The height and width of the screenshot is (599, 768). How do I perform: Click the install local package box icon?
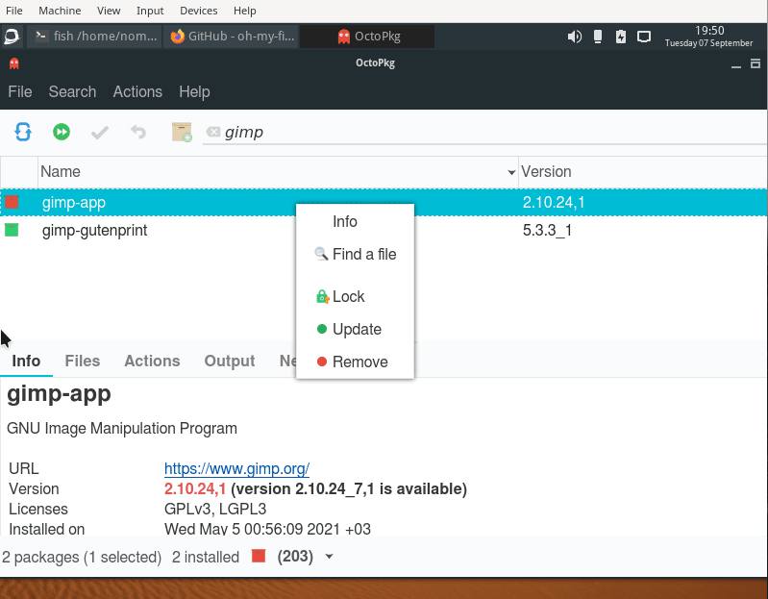tap(182, 133)
